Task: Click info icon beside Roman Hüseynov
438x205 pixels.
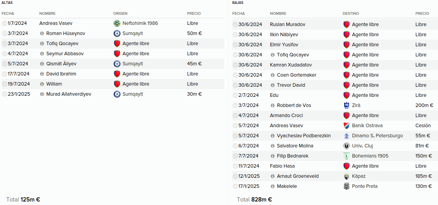Action: tap(42, 33)
